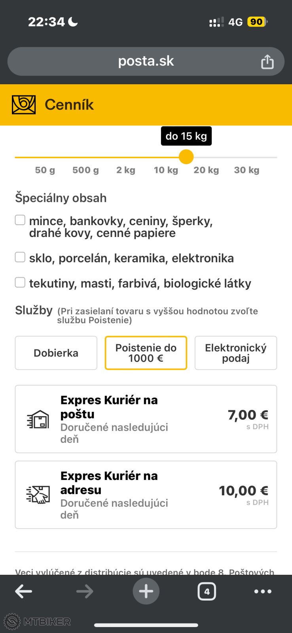Tap the Expres Kuriér na adresu handover icon
The height and width of the screenshot is (633, 292).
click(x=38, y=495)
